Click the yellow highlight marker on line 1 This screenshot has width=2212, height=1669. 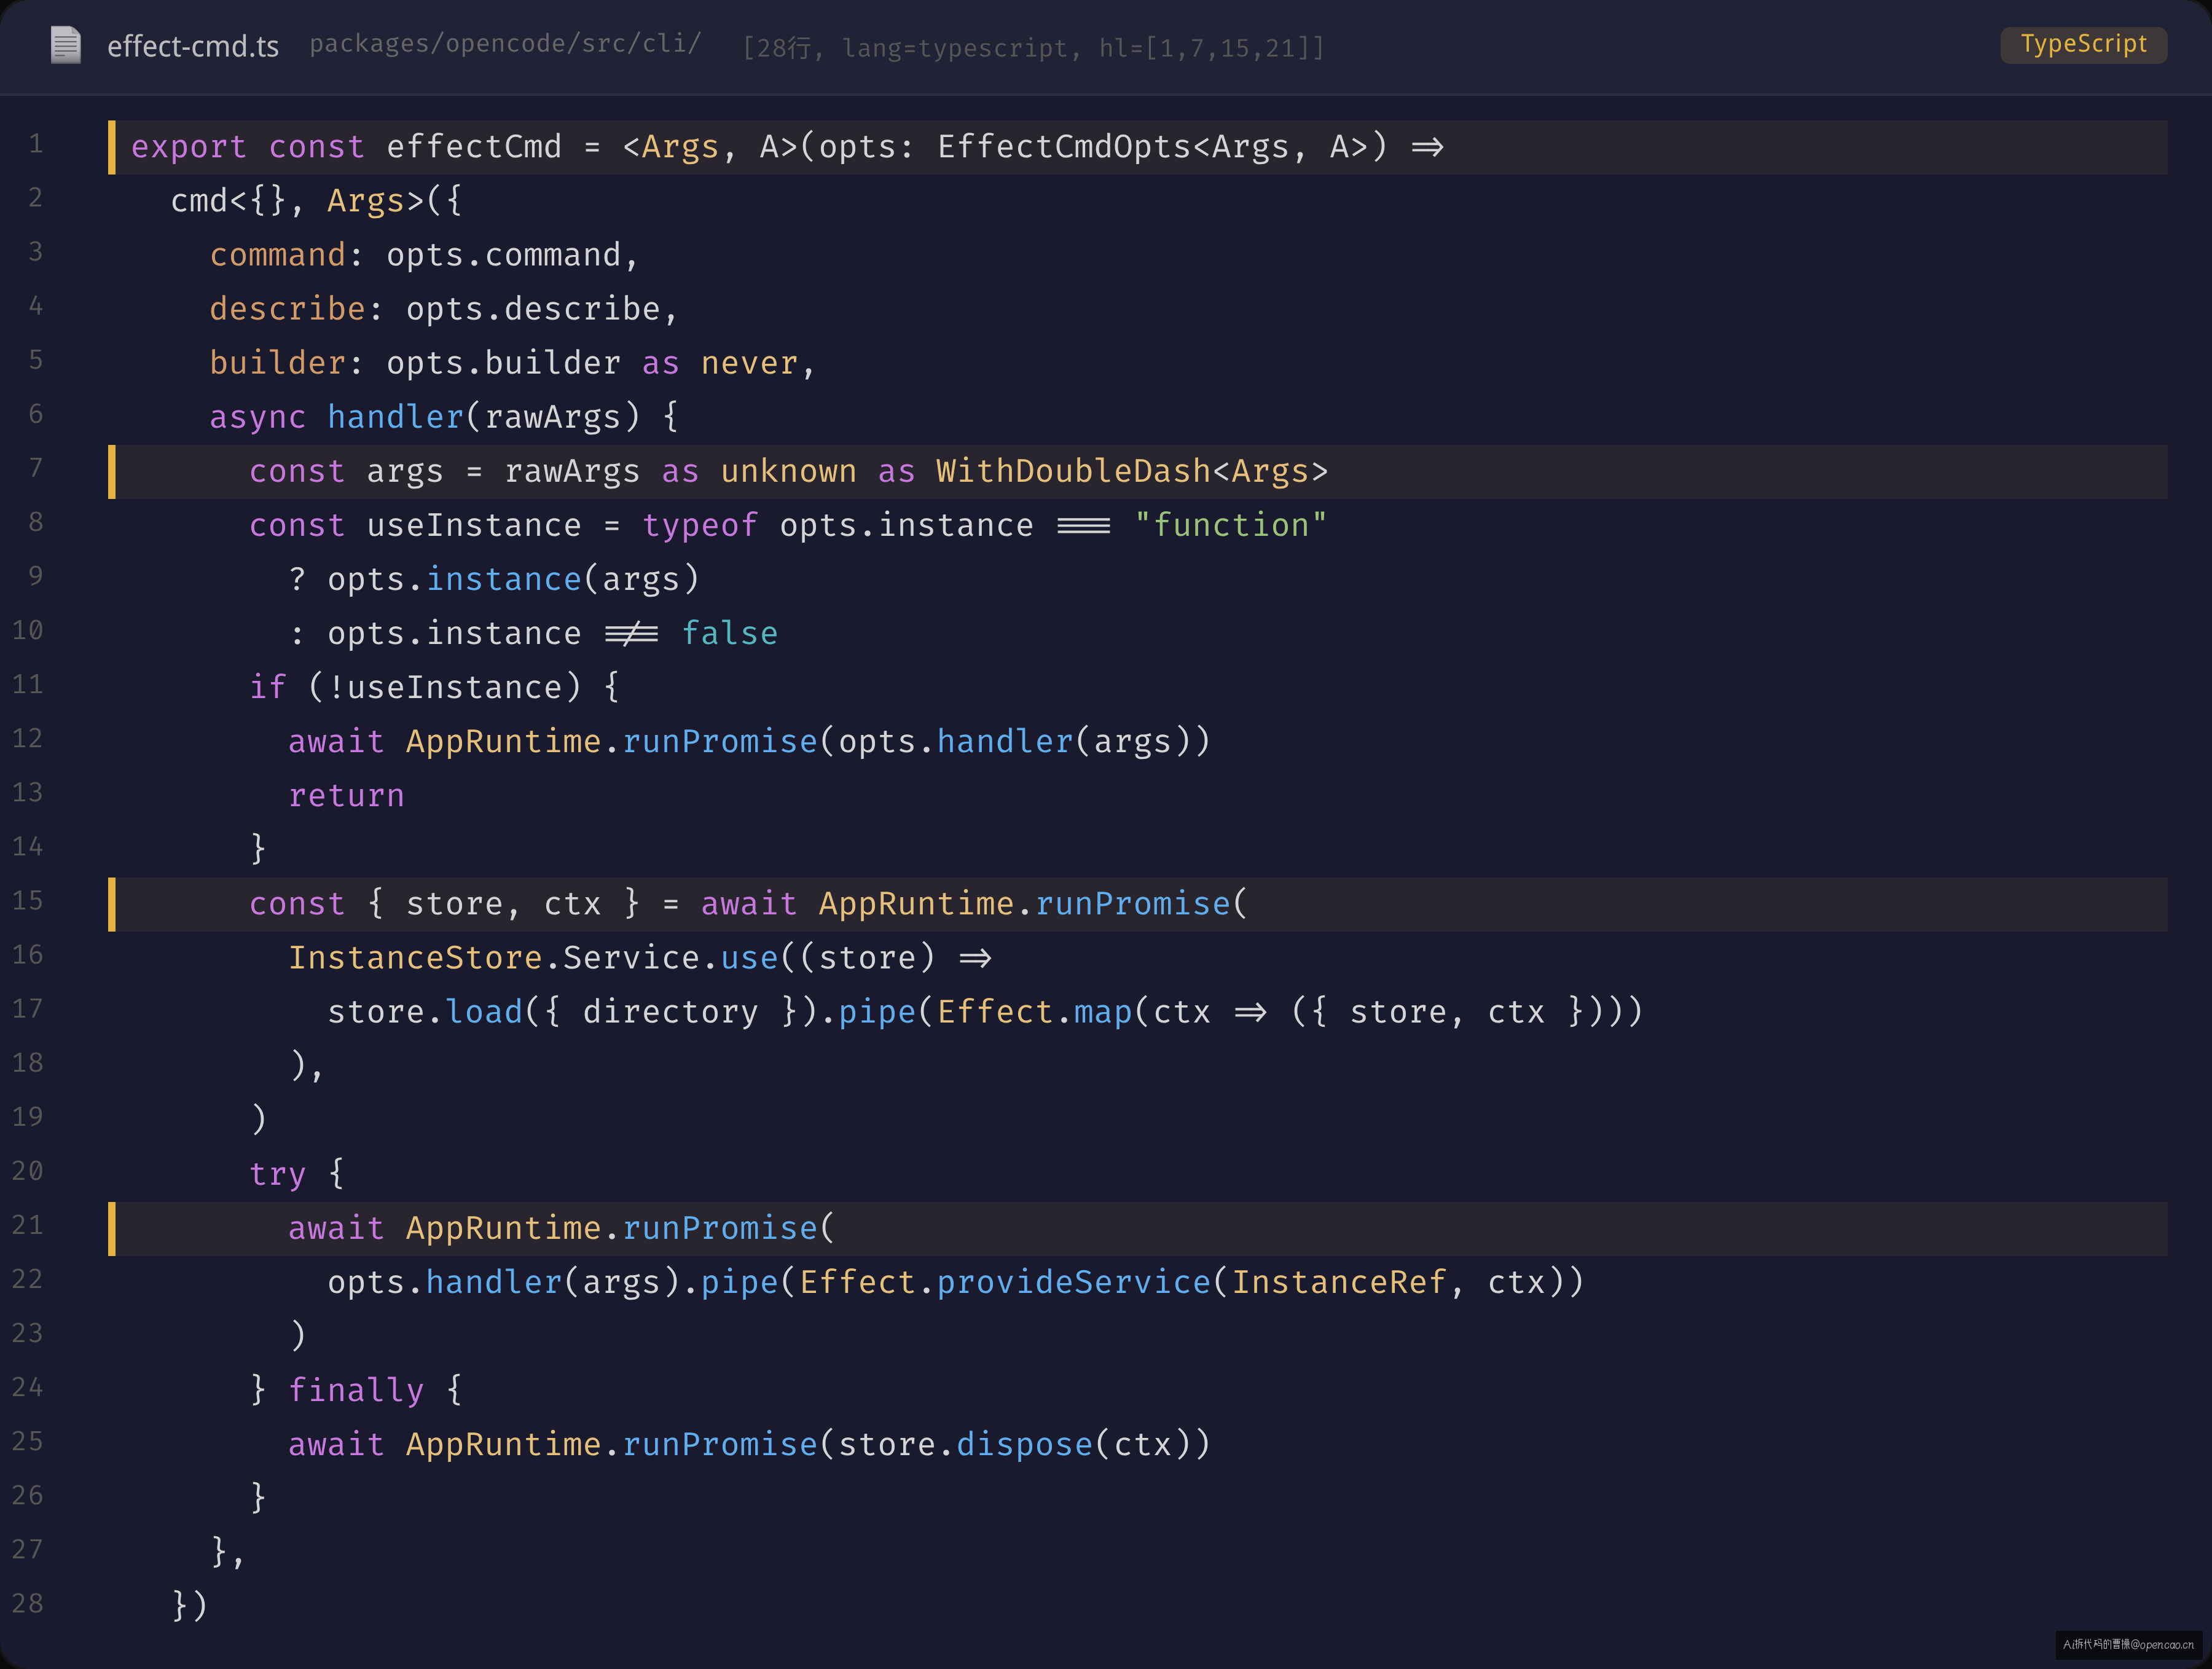point(112,147)
